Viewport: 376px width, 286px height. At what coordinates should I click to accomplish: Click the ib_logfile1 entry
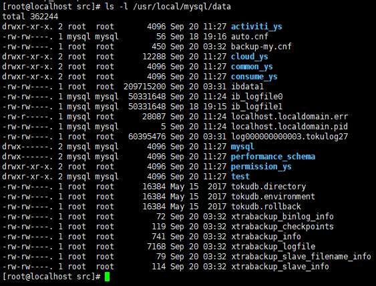point(256,107)
